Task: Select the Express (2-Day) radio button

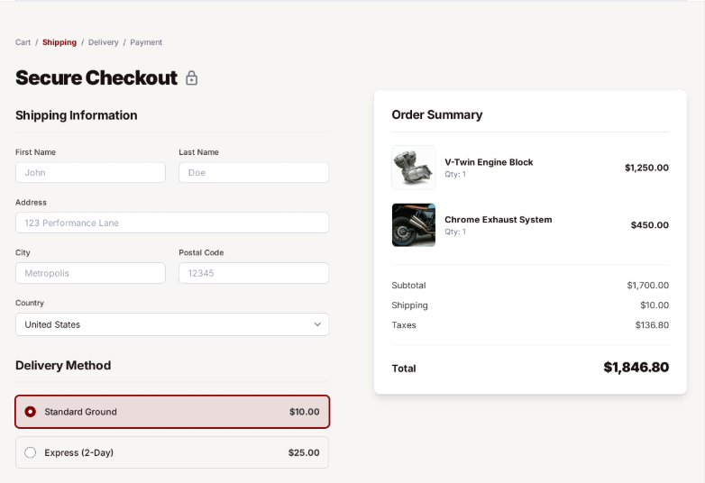Action: tap(31, 452)
